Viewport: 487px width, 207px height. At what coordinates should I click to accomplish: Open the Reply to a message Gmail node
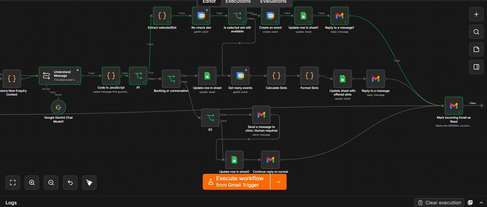point(375,79)
